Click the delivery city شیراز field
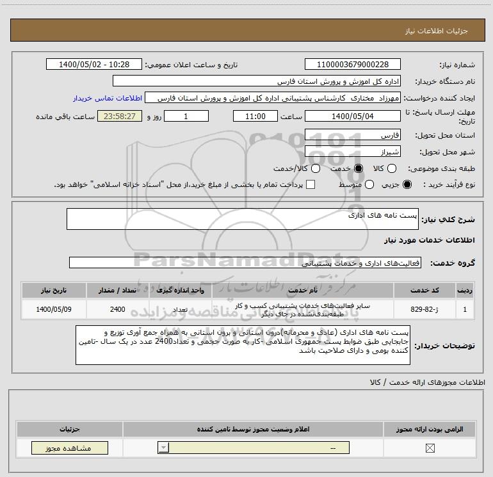The width and height of the screenshot is (493, 477). coord(352,152)
